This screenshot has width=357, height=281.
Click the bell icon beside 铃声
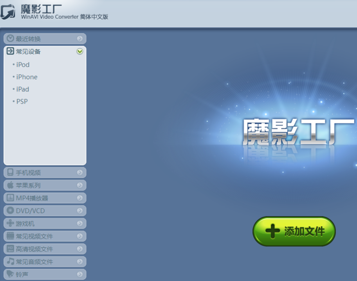click(x=10, y=274)
